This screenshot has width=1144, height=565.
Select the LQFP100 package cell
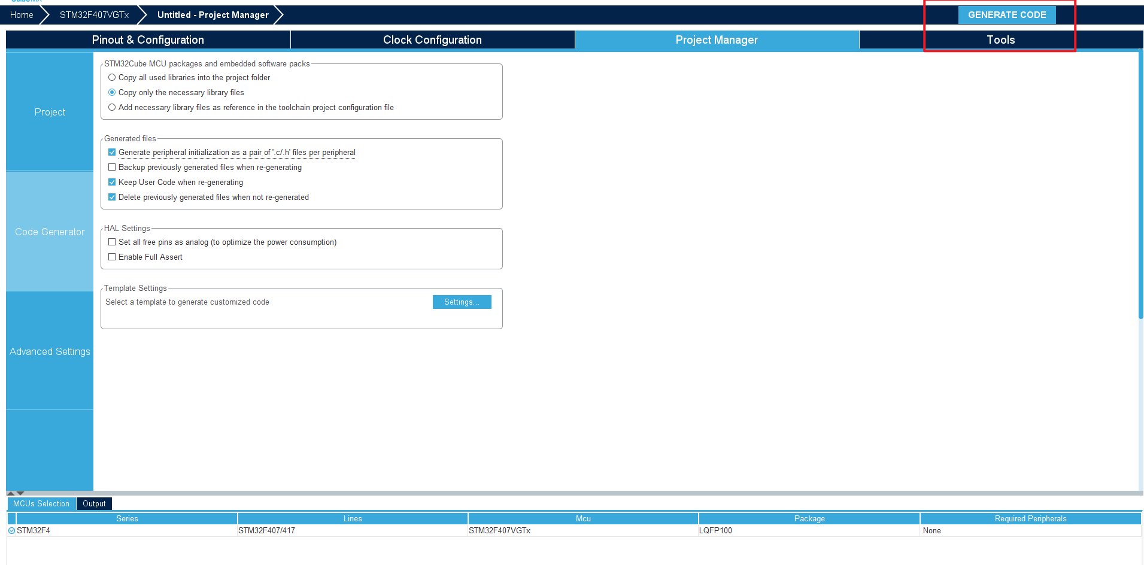pos(809,530)
